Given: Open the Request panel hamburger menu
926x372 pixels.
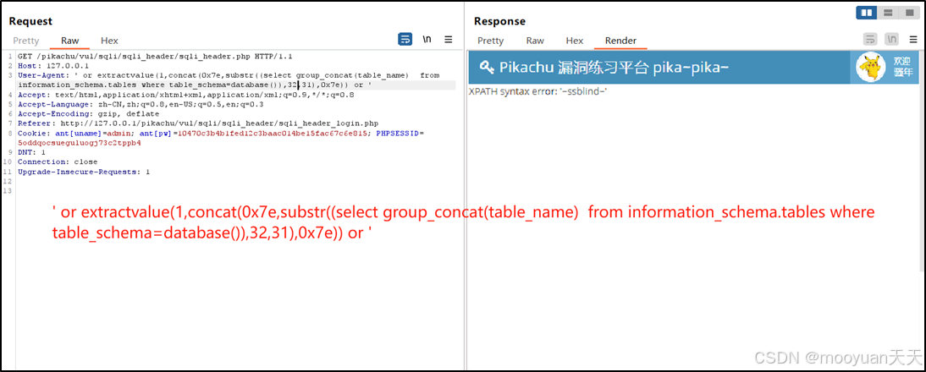Looking at the screenshot, I should point(449,40).
